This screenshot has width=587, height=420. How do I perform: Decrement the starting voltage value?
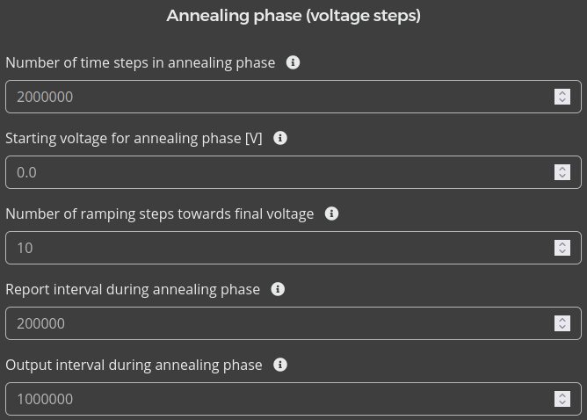pos(562,177)
